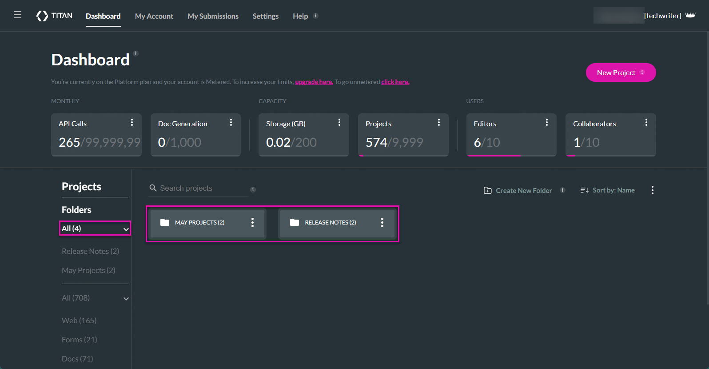Filter projects by Web (165)
Image resolution: width=709 pixels, height=369 pixels.
point(79,321)
